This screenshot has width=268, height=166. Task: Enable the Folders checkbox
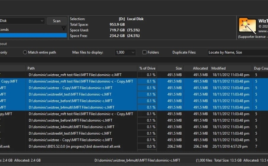[144, 52]
